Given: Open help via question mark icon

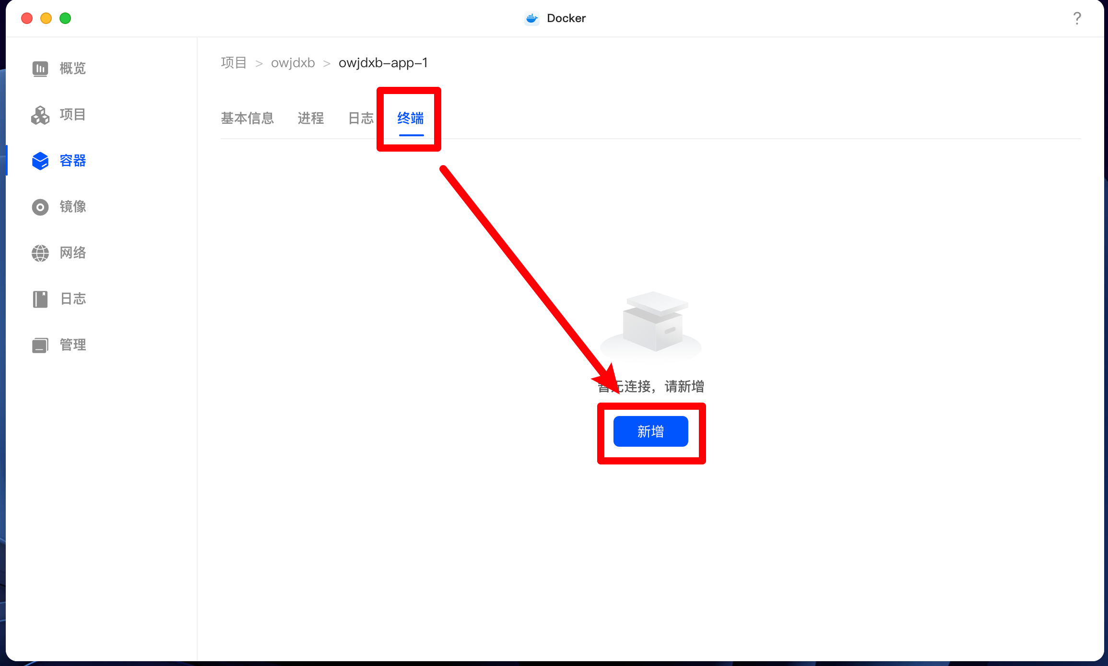Looking at the screenshot, I should (x=1077, y=18).
